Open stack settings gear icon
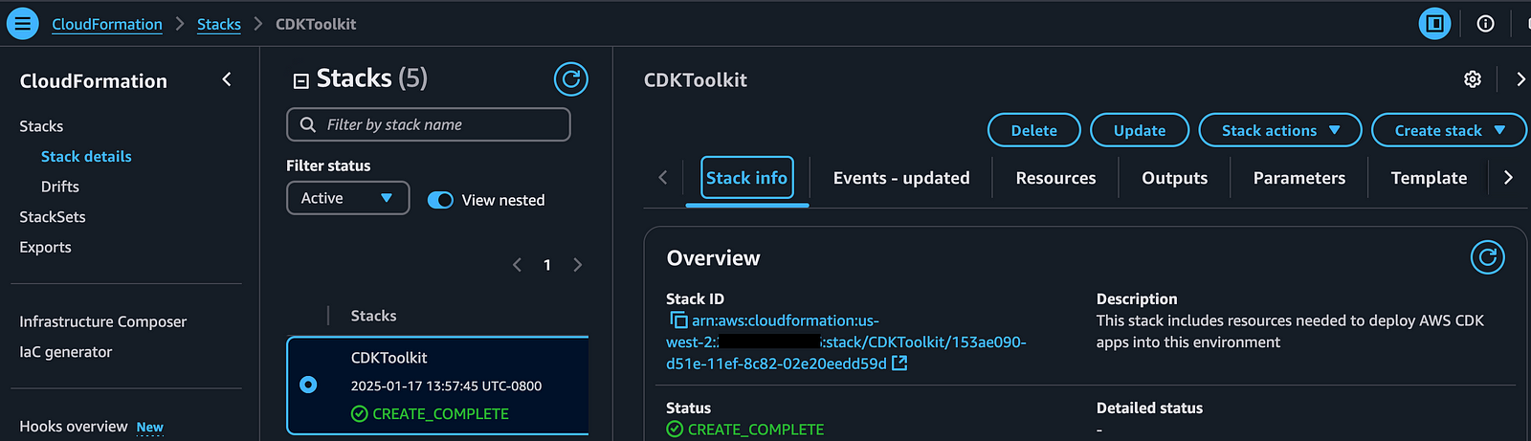Viewport: 1531px width, 441px height. [1473, 79]
